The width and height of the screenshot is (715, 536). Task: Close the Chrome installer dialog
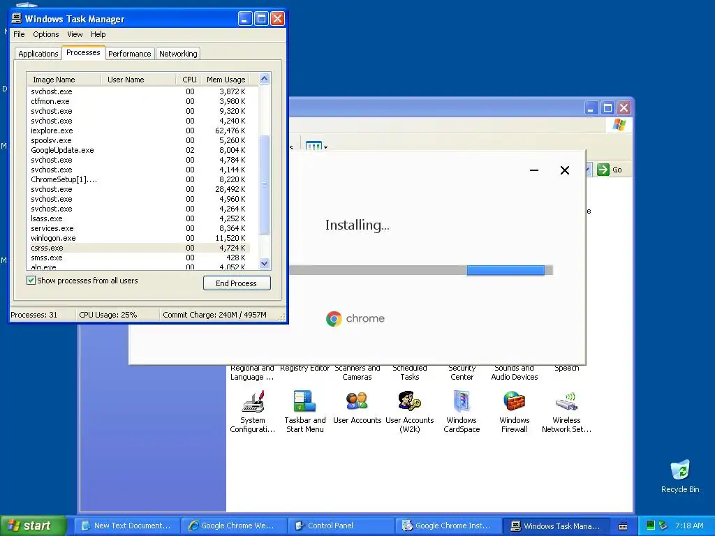click(x=564, y=170)
